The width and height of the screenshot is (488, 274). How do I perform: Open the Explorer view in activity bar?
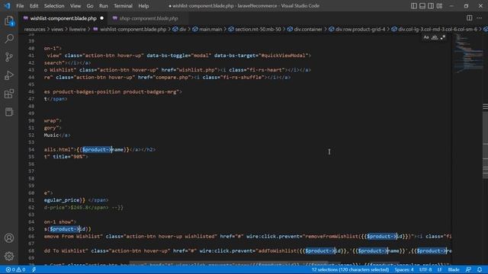click(x=9, y=21)
